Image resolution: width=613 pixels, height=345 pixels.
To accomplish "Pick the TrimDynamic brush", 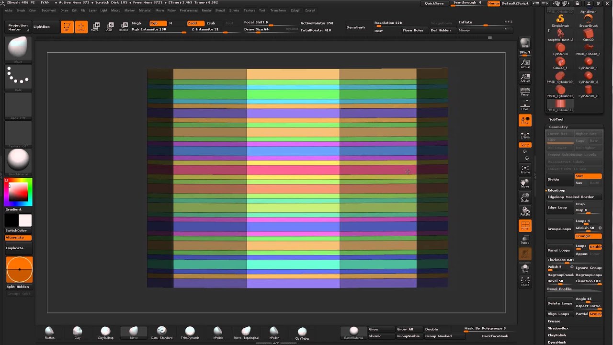I will pos(190,333).
